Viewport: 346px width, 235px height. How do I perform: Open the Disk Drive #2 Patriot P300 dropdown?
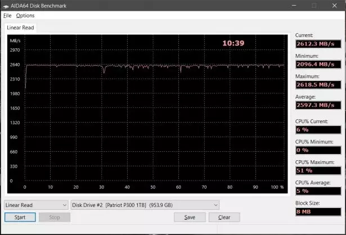[x=145, y=205]
